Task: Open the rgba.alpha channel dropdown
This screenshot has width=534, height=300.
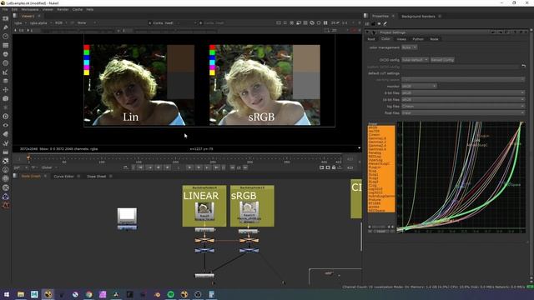Action: (x=40, y=22)
